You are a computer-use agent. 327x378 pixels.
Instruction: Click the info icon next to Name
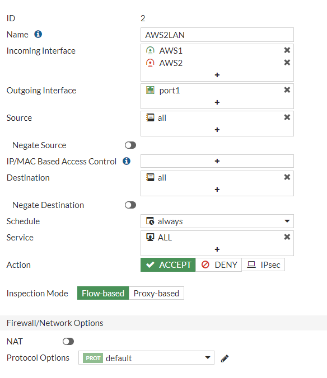coord(38,34)
